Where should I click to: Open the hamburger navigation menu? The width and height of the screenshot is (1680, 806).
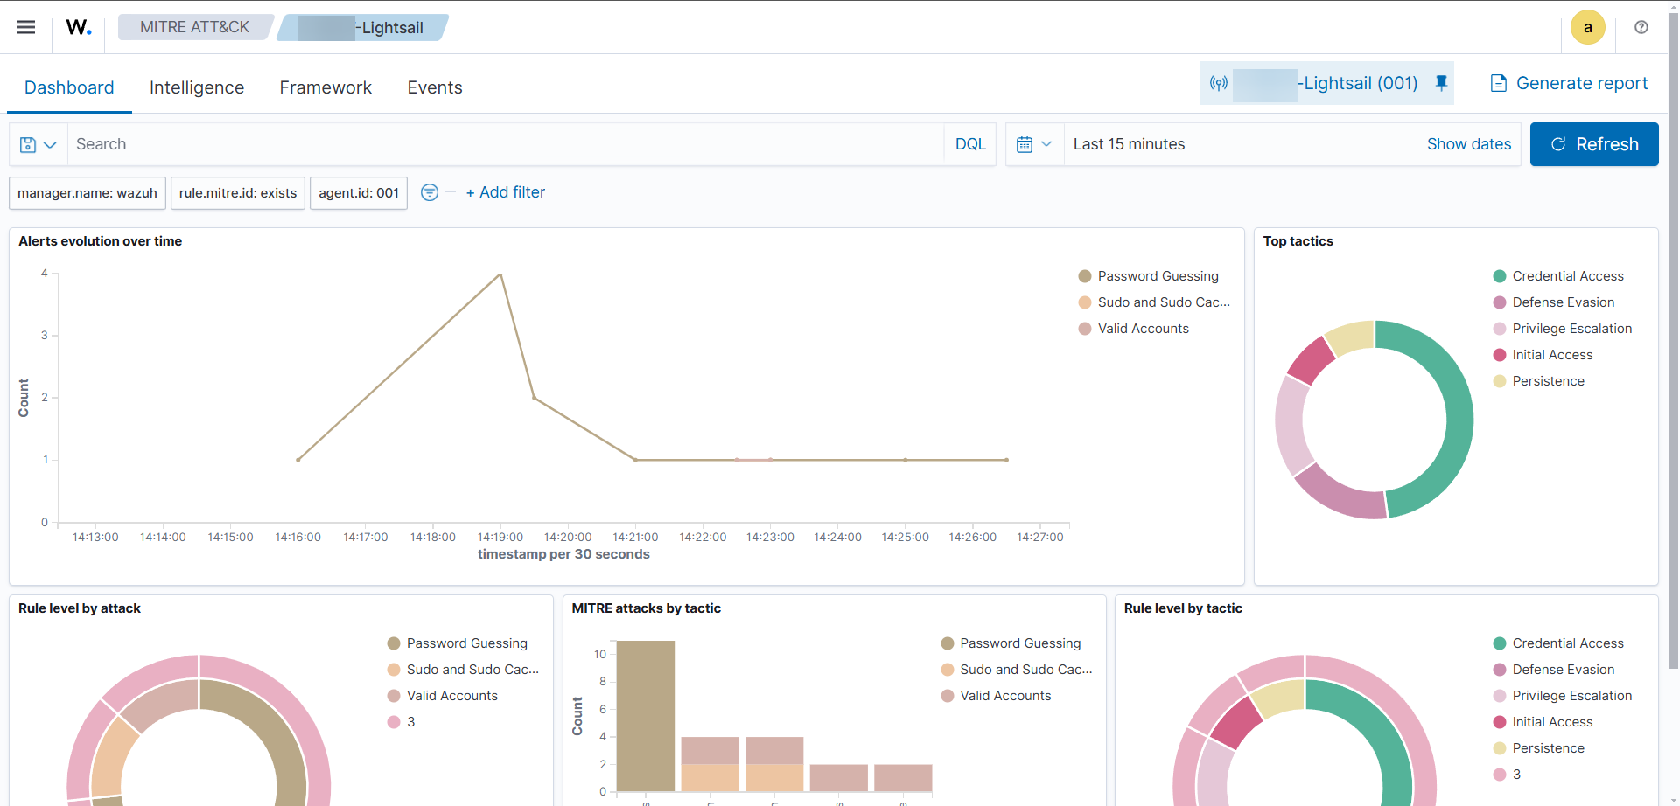(26, 27)
